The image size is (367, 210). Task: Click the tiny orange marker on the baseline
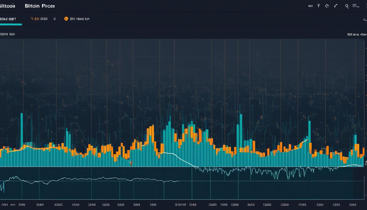[131, 163]
